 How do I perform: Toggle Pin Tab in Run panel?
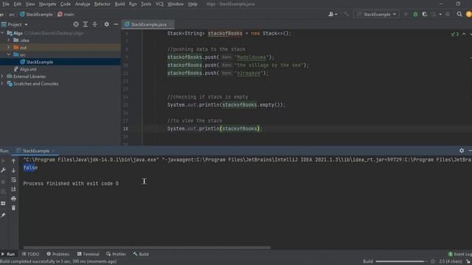pyautogui.click(x=3, y=215)
